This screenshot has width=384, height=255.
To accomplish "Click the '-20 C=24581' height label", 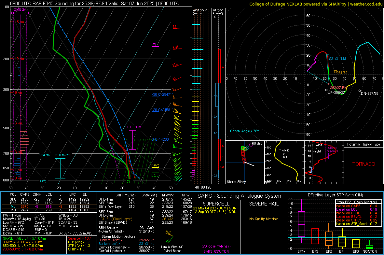I will (x=162, y=110).
